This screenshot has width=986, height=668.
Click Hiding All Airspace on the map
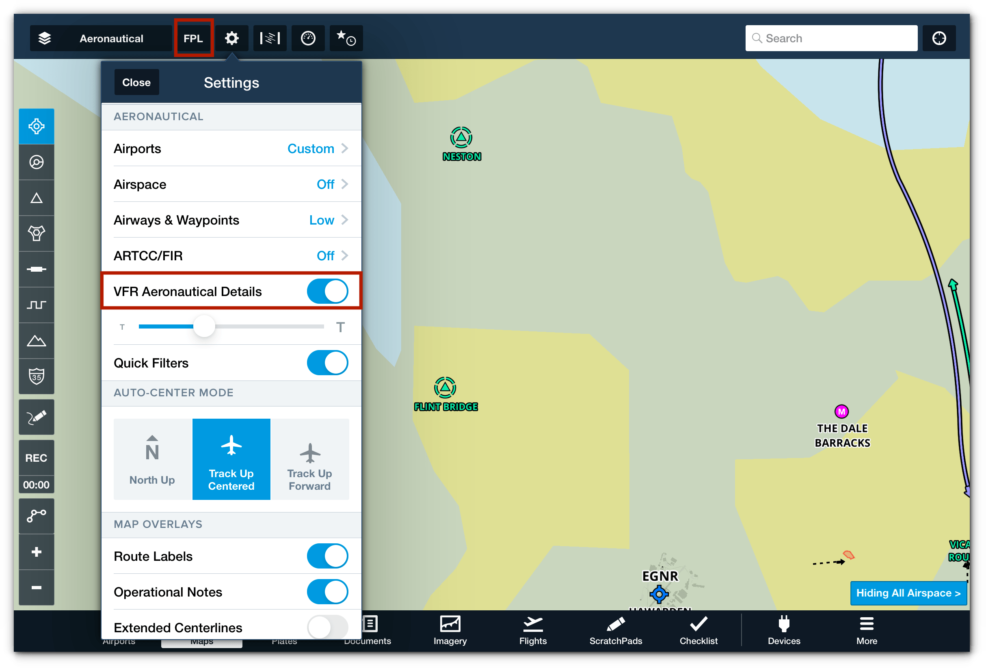pos(908,593)
